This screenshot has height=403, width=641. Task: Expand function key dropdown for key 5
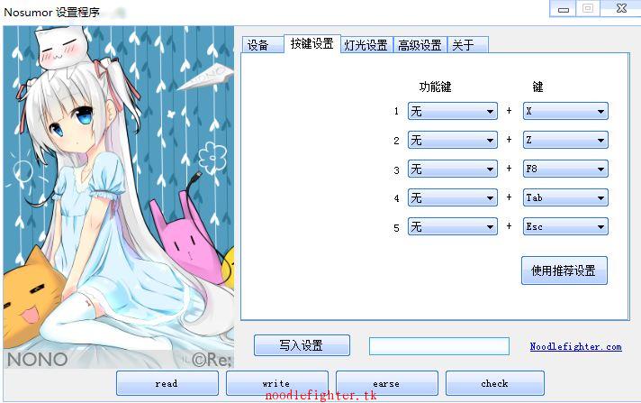[x=453, y=226]
